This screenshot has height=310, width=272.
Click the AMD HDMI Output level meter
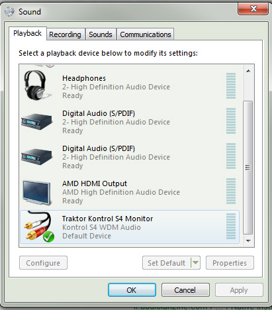231,191
